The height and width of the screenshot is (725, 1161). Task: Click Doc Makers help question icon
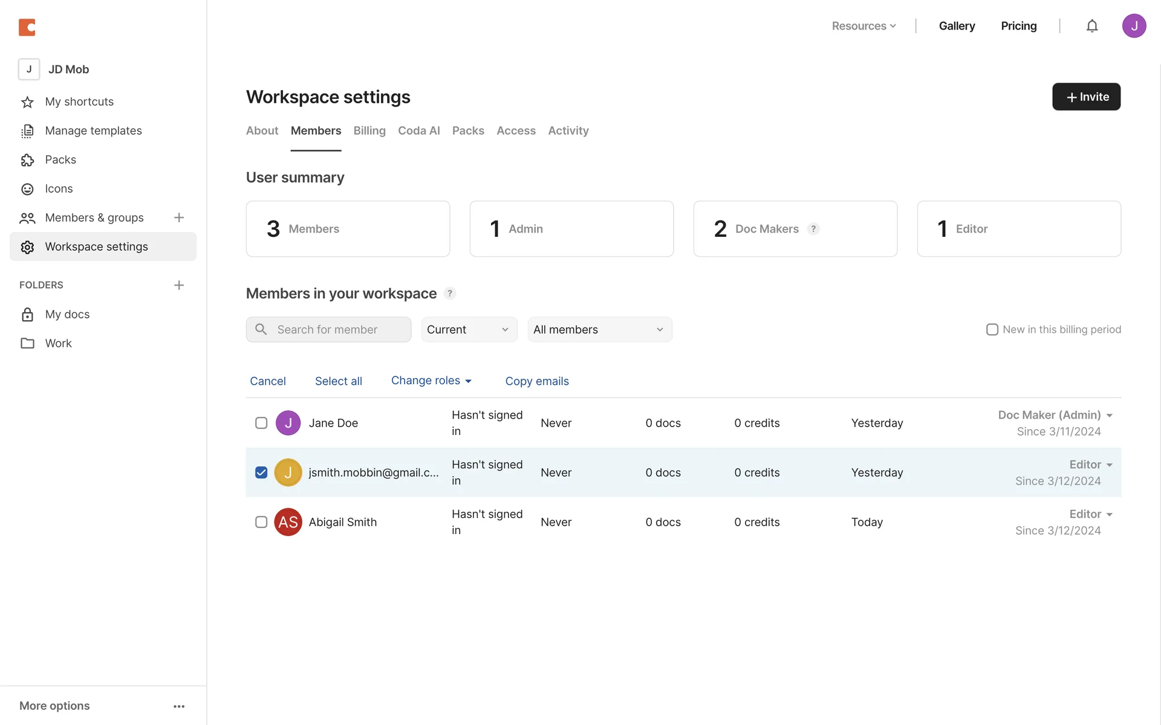click(x=813, y=229)
